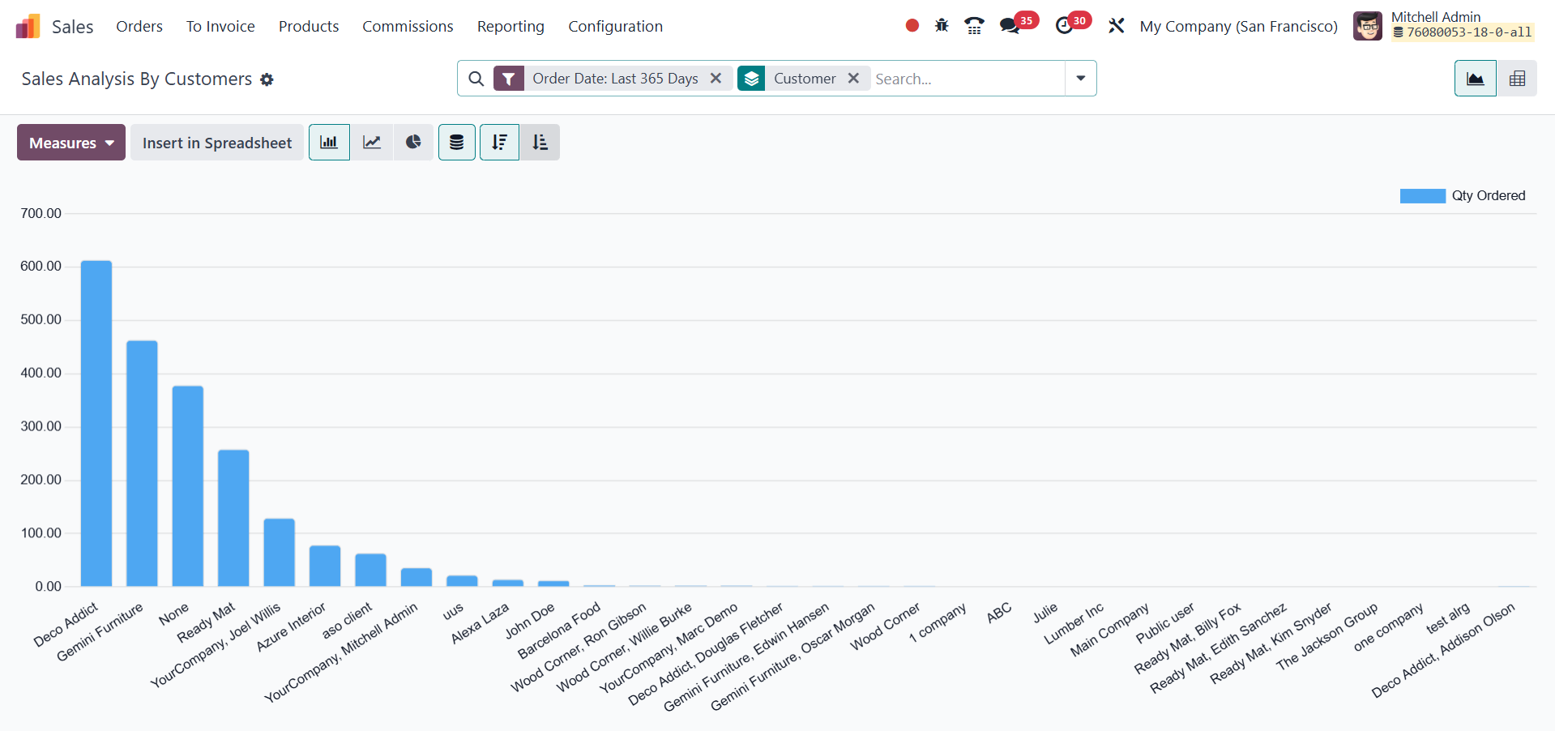
Task: Open the Reporting menu
Action: pyautogui.click(x=511, y=27)
